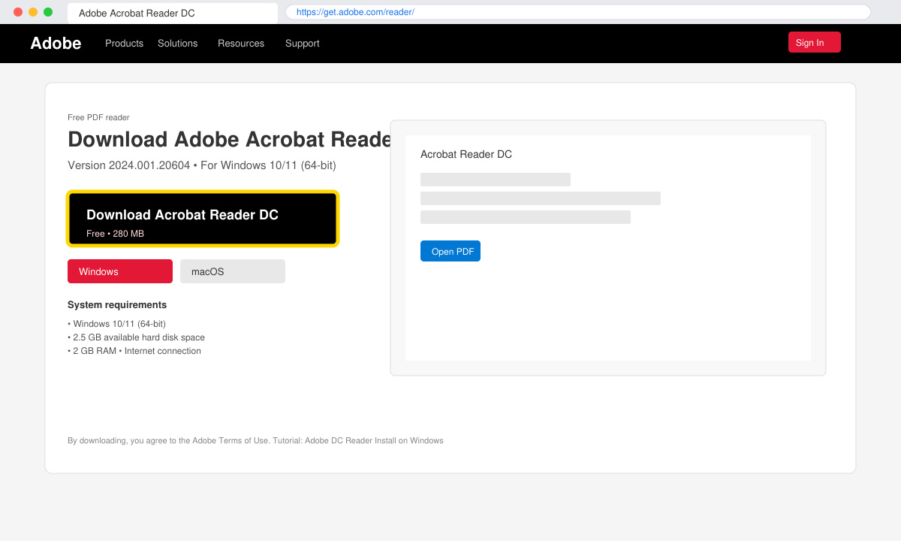Click the Sign In button

(814, 42)
